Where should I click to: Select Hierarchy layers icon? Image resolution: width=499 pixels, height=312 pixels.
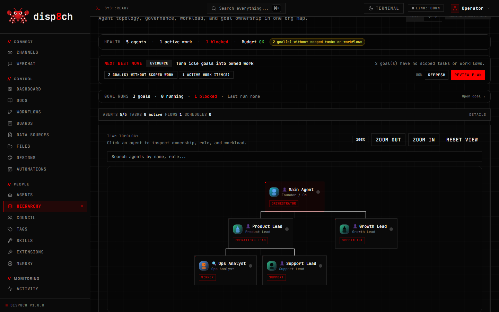10,206
